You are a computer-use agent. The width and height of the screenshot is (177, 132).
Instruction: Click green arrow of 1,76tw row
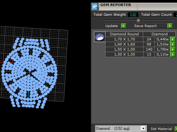173,49
